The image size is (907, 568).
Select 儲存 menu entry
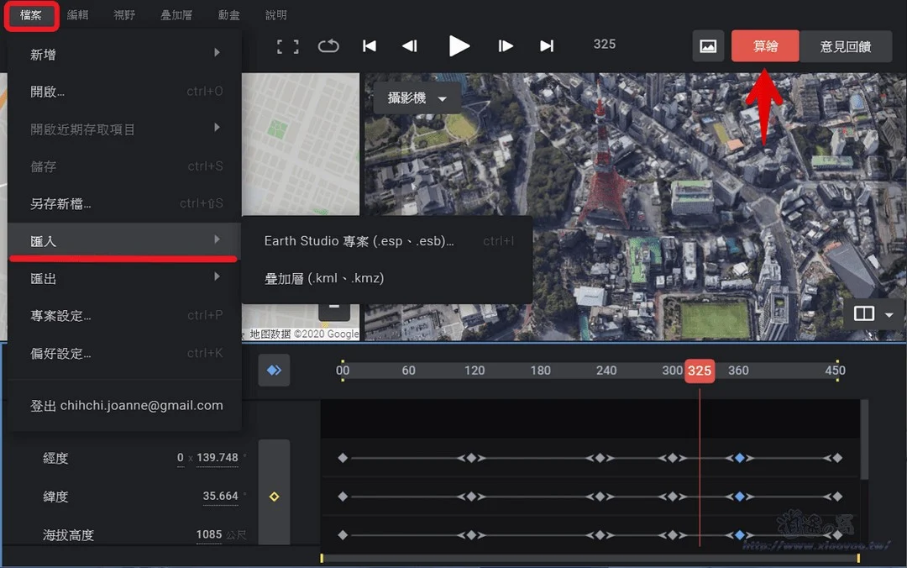tap(124, 166)
